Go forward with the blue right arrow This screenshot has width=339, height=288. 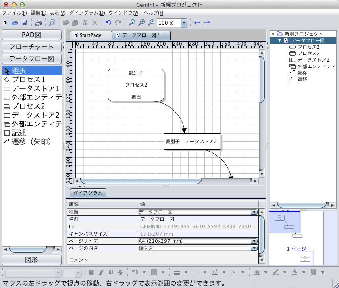(207, 22)
